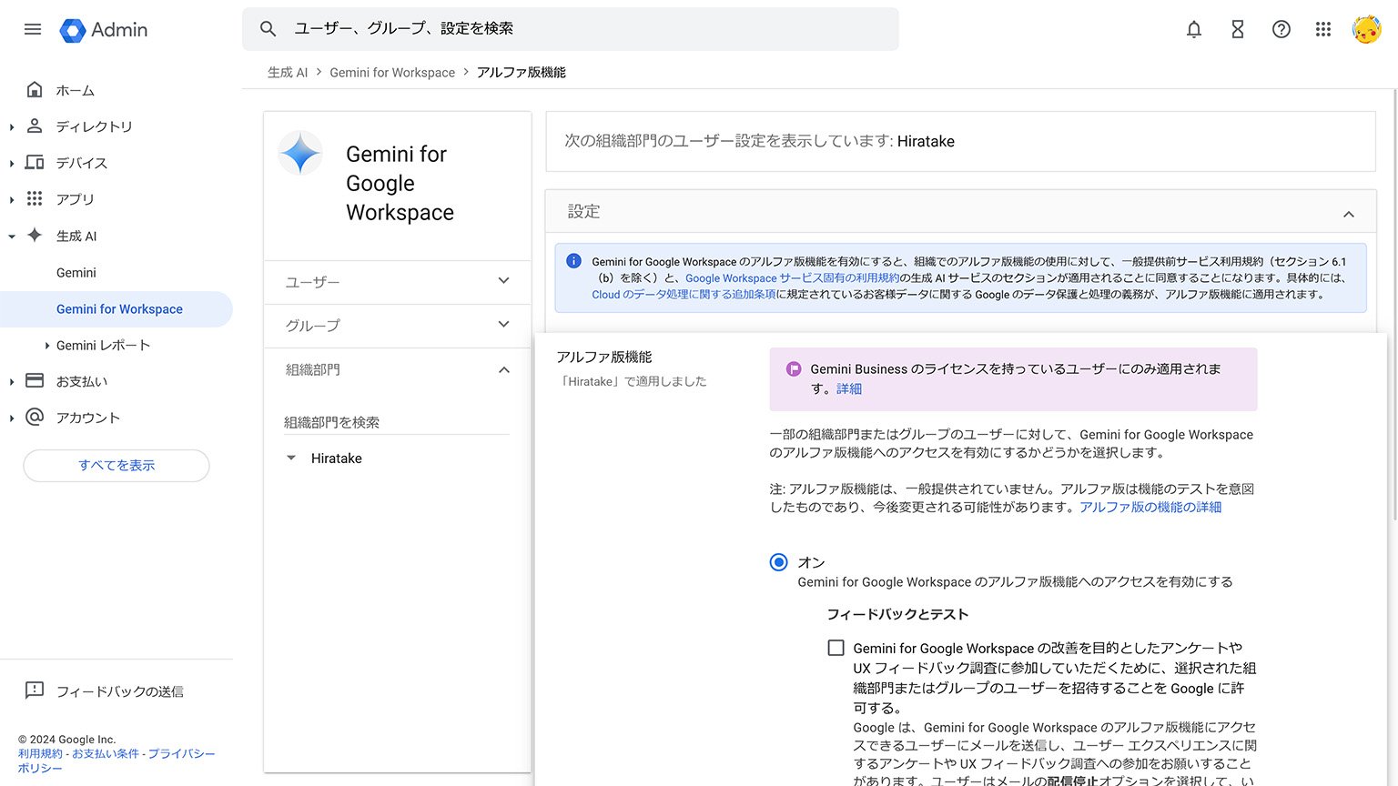Image resolution: width=1398 pixels, height=786 pixels.
Task: Click the purple flag license icon
Action: [x=793, y=368]
